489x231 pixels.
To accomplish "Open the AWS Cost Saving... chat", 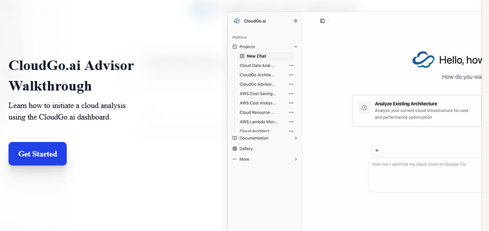I will coord(258,93).
